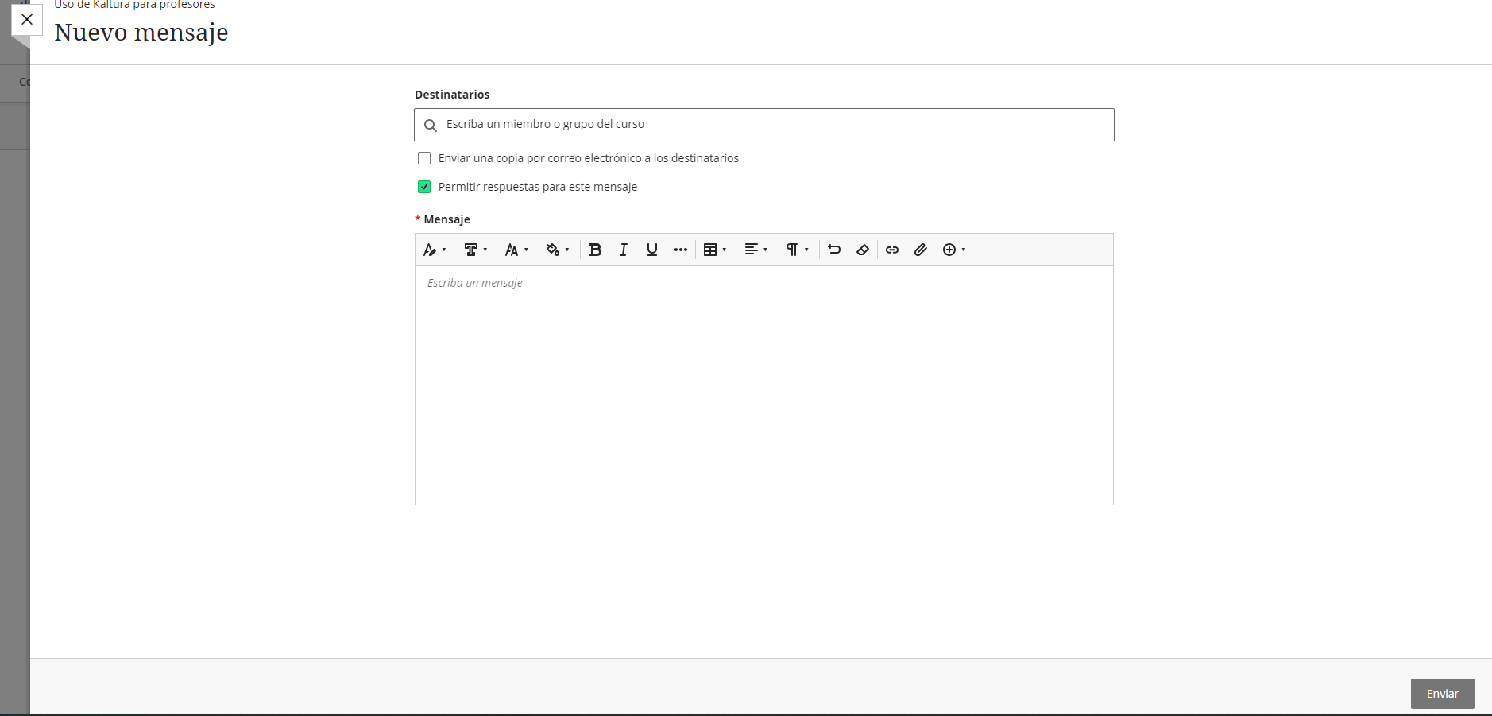Toggle bold formatting

point(595,250)
